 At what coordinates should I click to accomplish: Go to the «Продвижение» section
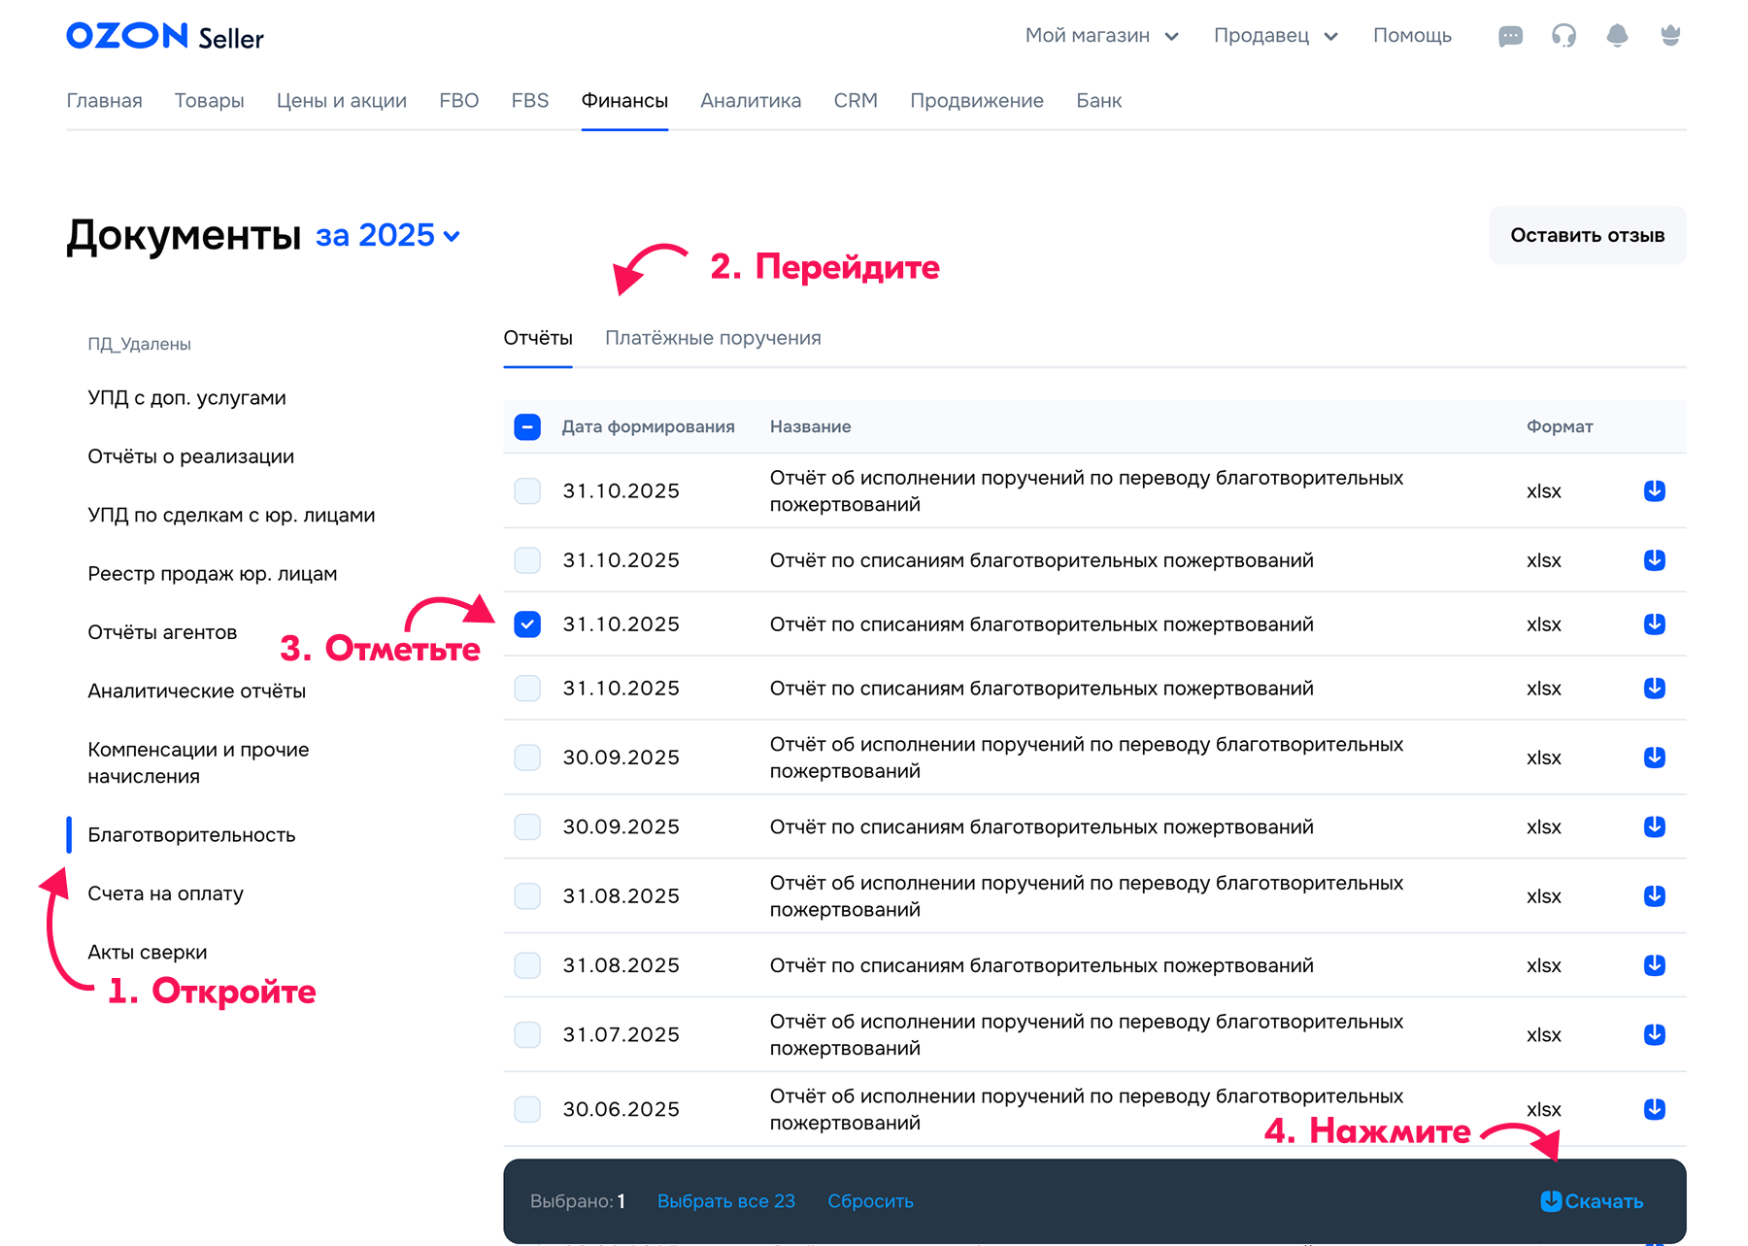coord(977,101)
